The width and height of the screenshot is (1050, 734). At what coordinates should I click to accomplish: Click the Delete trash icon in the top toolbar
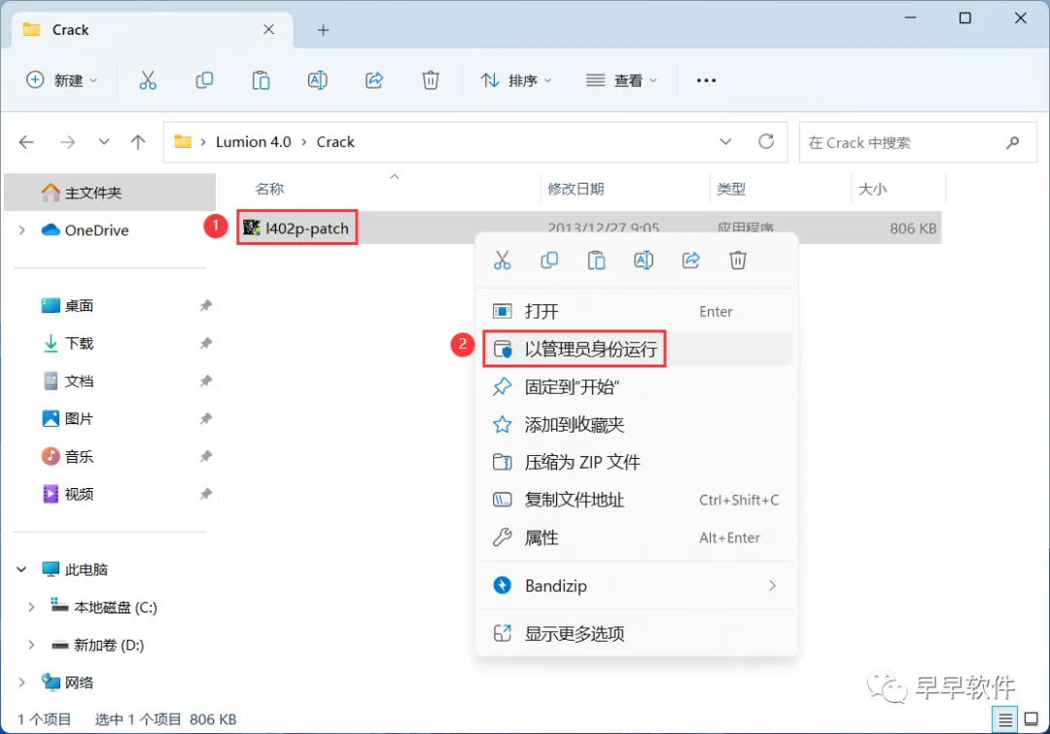pyautogui.click(x=431, y=81)
